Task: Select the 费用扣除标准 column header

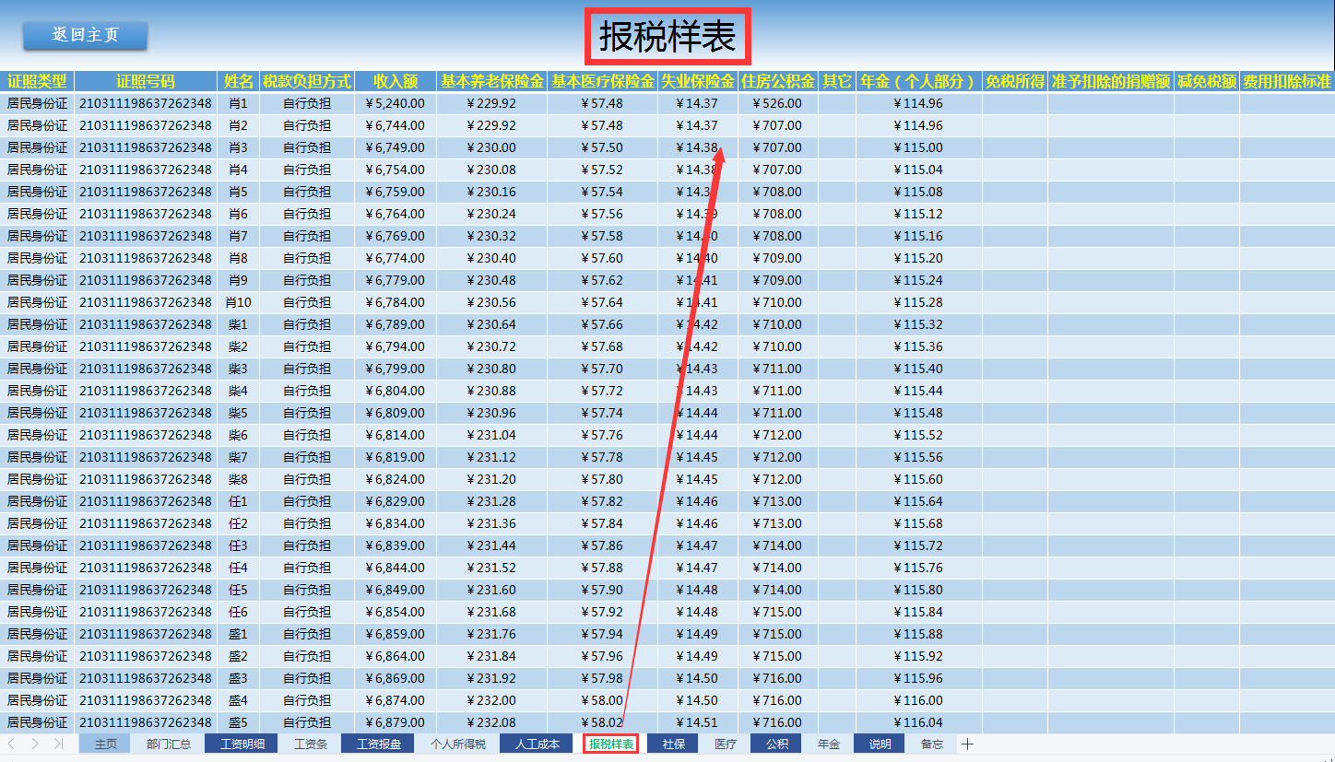Action: click(1287, 81)
